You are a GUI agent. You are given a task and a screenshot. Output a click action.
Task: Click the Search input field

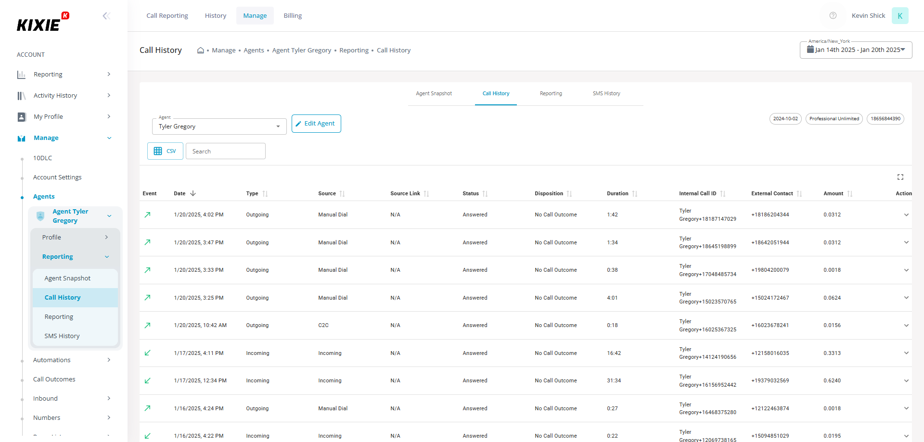coord(225,151)
